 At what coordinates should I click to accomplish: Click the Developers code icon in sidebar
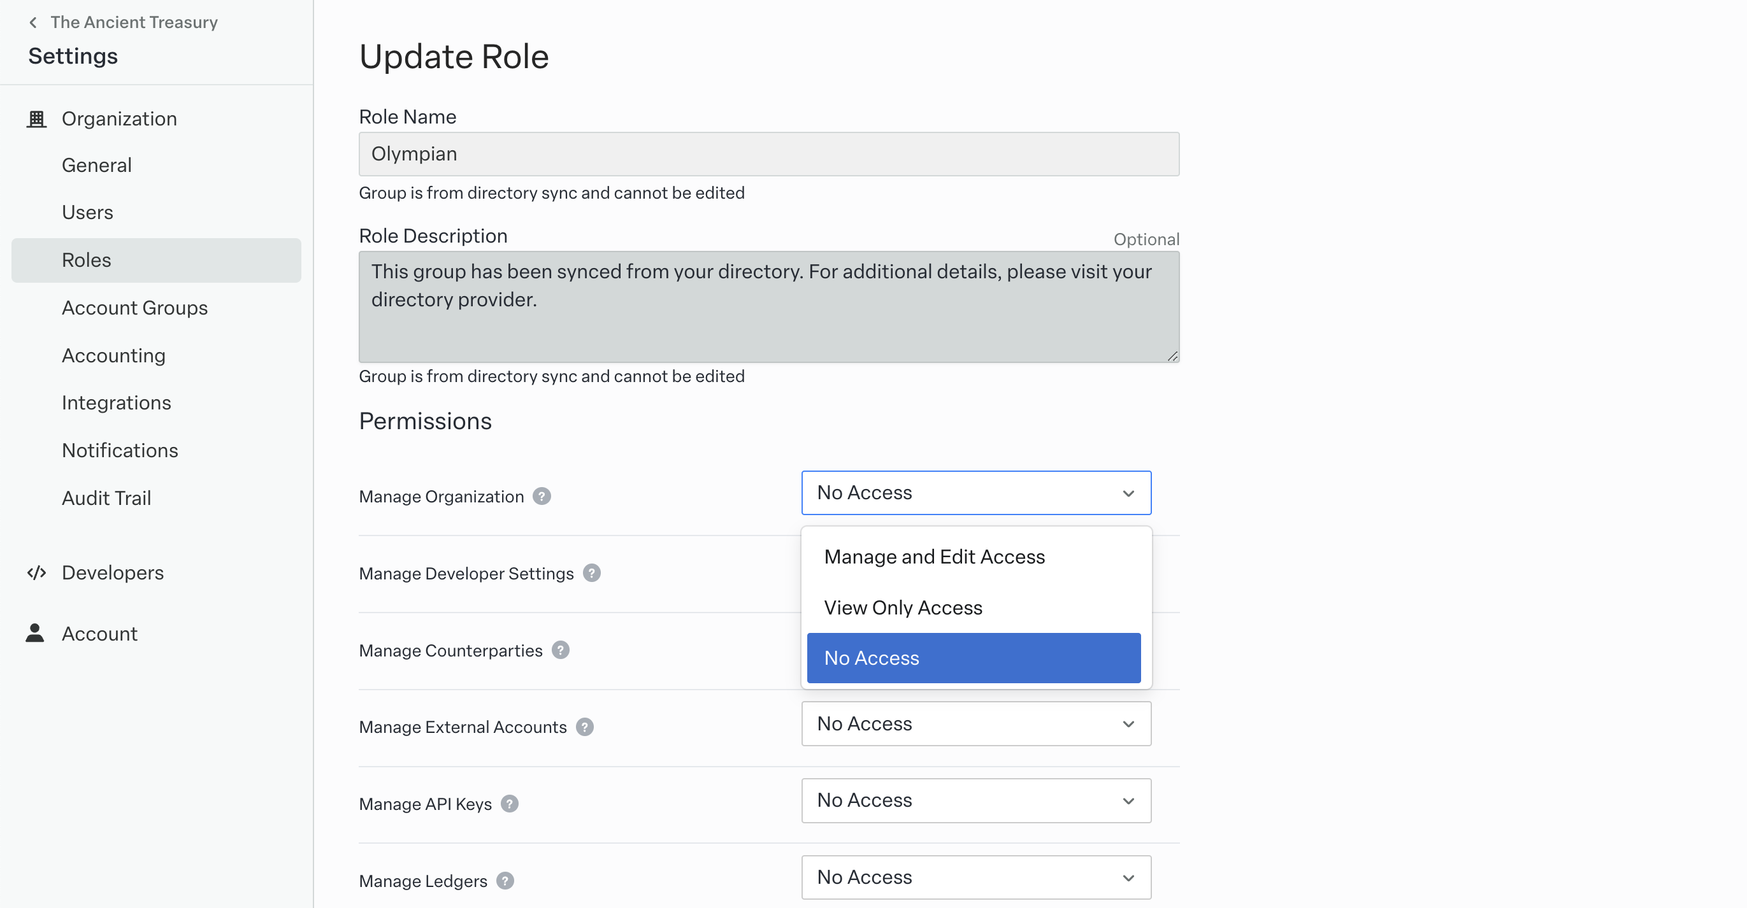pos(36,572)
